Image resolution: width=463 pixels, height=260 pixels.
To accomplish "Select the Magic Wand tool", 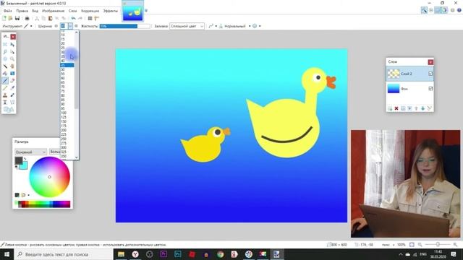I will [5, 66].
